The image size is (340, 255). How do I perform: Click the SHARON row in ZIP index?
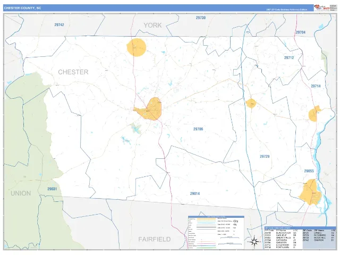coord(319,240)
